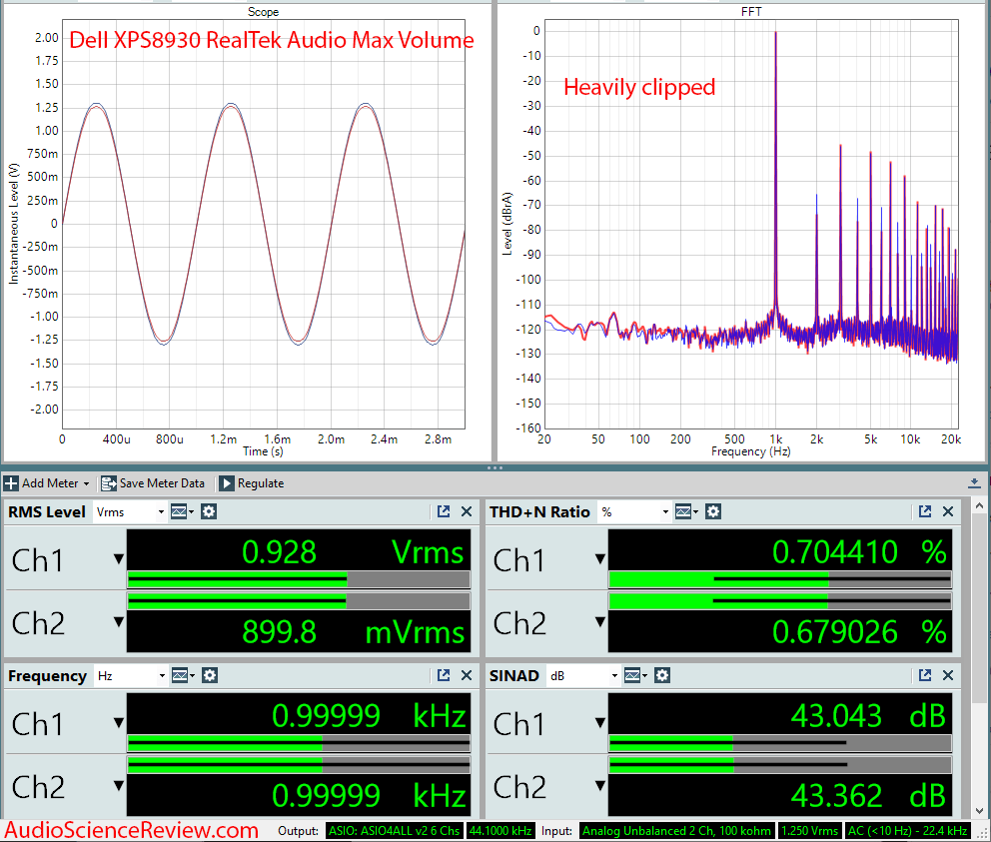This screenshot has height=842, width=991.
Task: Click the THD+N Ch1 0.704410 % reading
Action: coord(859,552)
